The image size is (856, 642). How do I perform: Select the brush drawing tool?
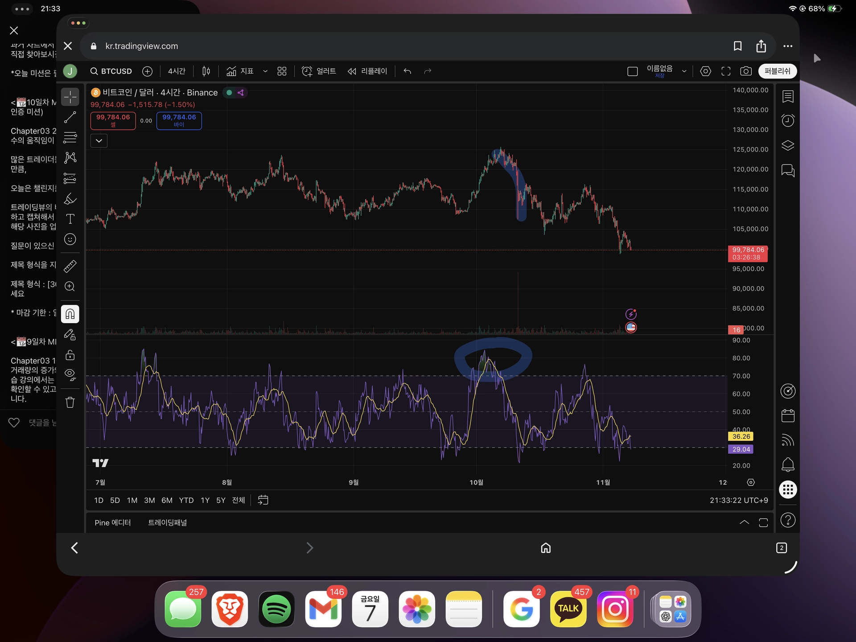pyautogui.click(x=70, y=199)
